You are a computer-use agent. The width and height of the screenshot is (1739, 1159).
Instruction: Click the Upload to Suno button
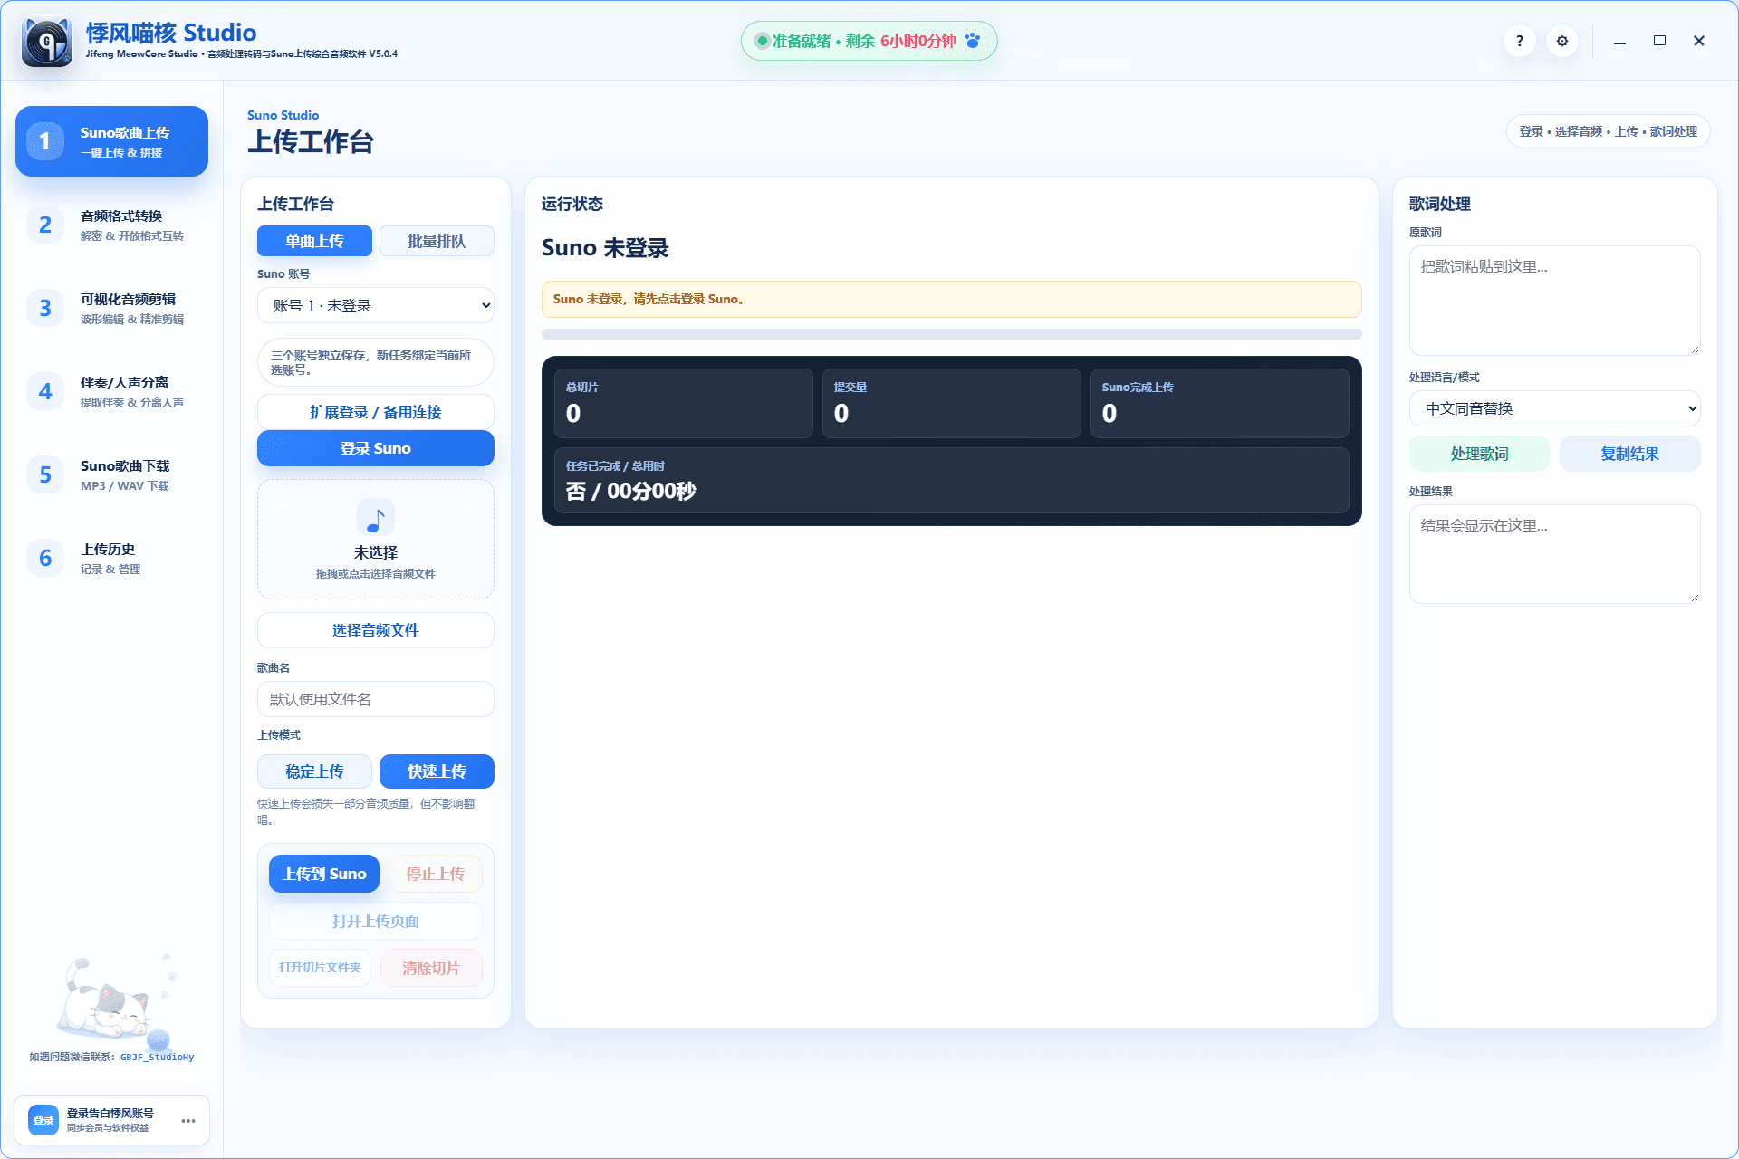[324, 874]
